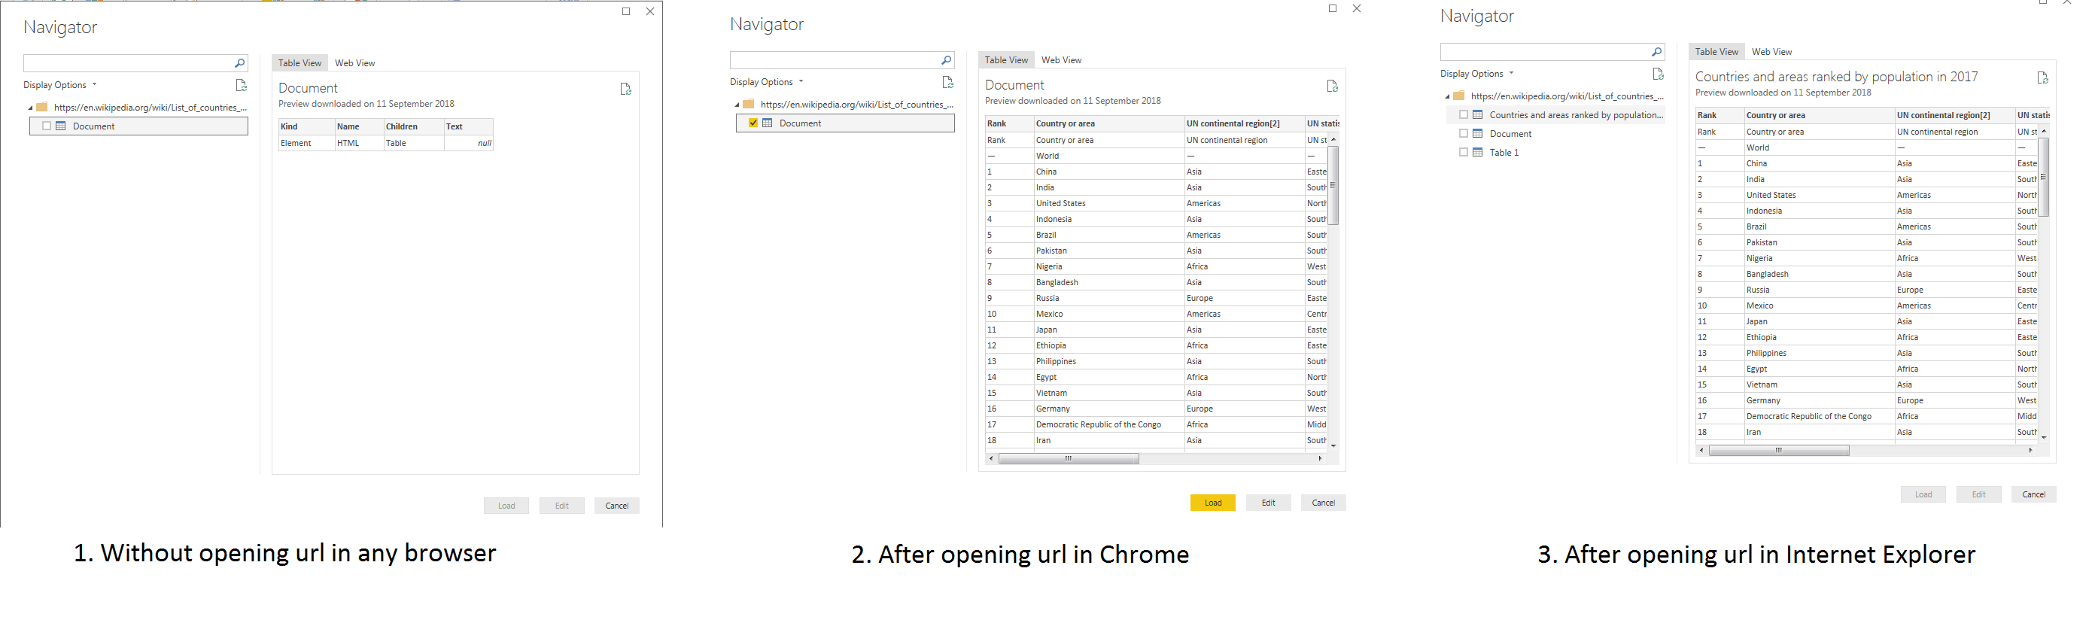2095x620 pixels.
Task: Click Country or area header in third Navigator
Action: pos(1820,116)
